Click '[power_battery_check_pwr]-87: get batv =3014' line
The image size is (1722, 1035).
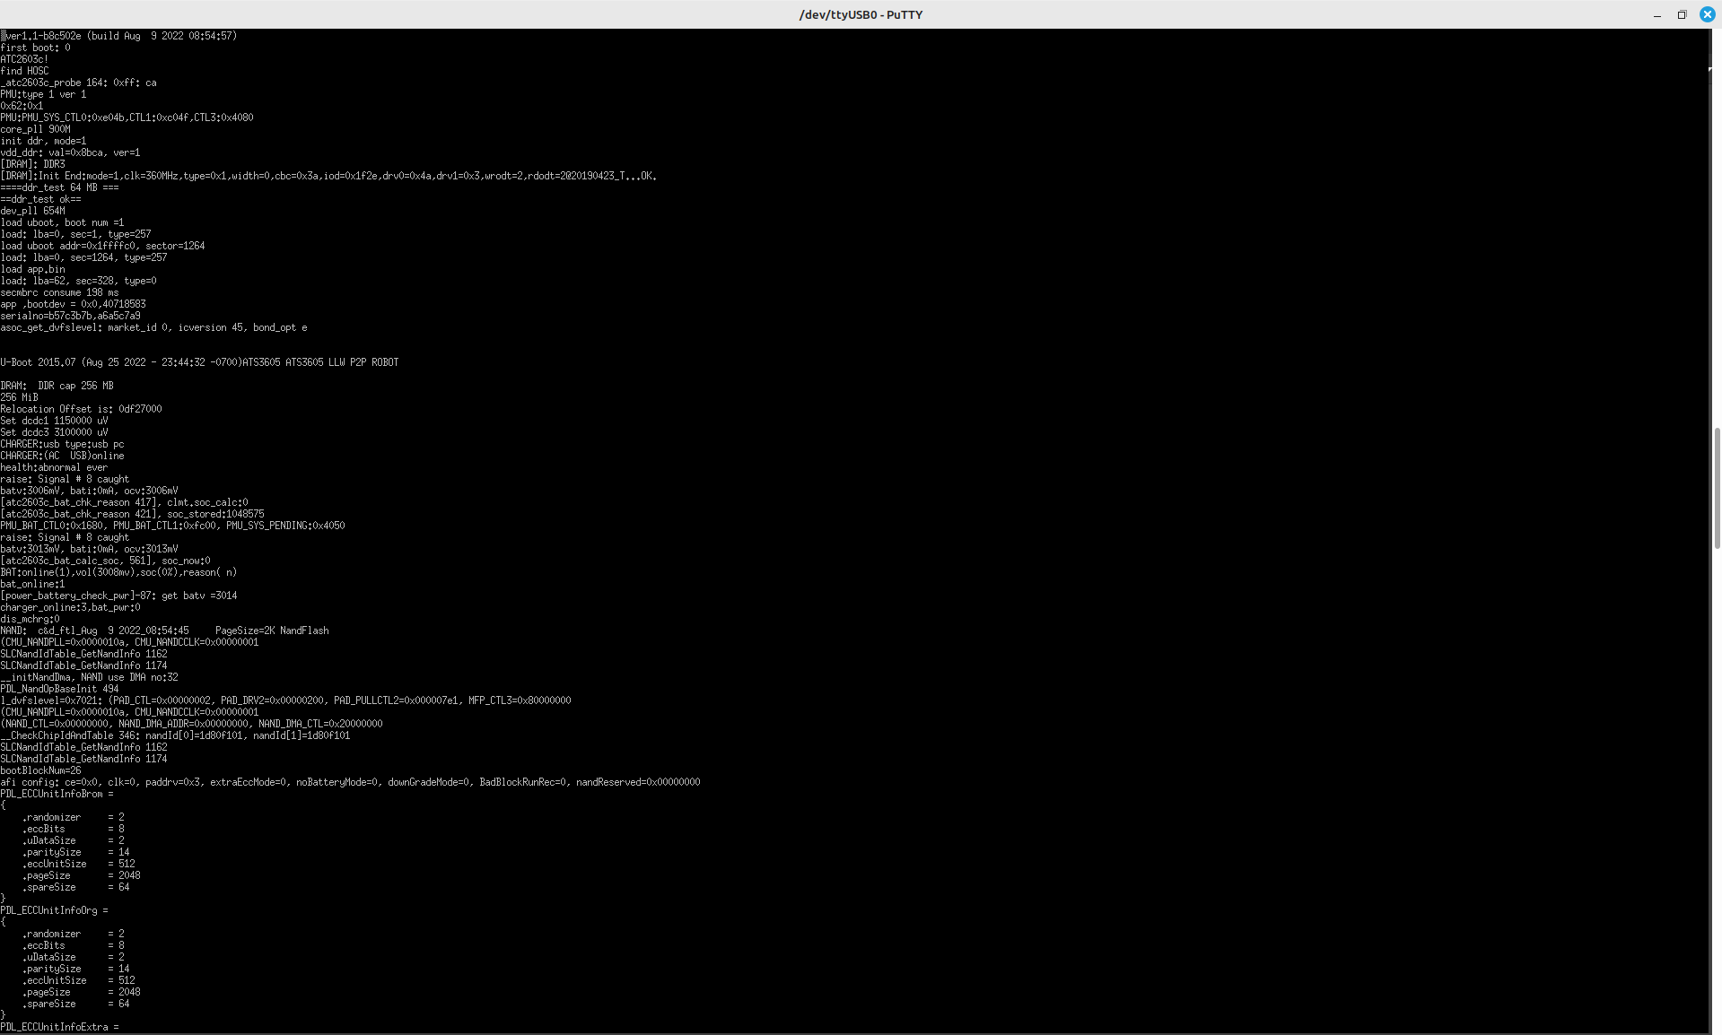coord(118,596)
